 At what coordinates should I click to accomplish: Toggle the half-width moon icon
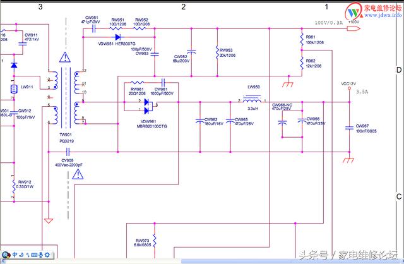[x=21, y=255]
